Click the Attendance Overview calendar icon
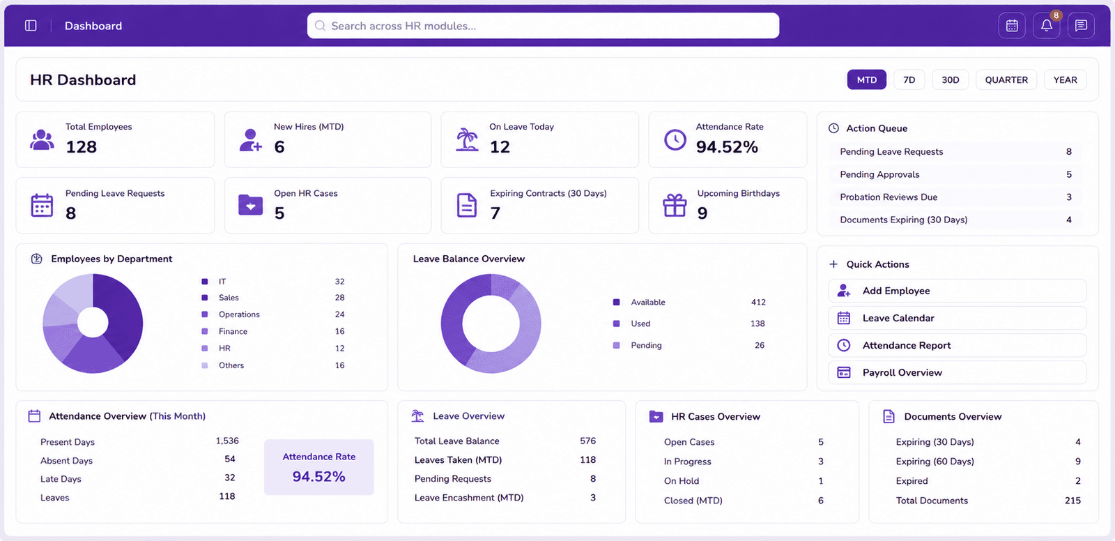Viewport: 1115px width, 541px height. pyautogui.click(x=34, y=416)
